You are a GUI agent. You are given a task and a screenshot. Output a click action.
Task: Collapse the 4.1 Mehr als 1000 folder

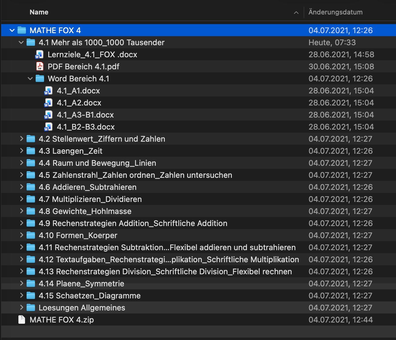(x=21, y=42)
